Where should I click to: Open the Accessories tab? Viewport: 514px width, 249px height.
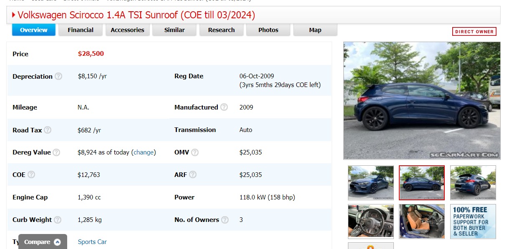point(127,30)
